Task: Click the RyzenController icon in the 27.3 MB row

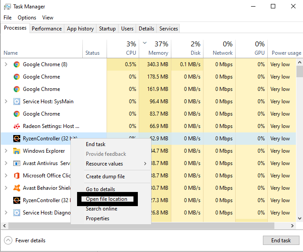Action: click(x=17, y=200)
